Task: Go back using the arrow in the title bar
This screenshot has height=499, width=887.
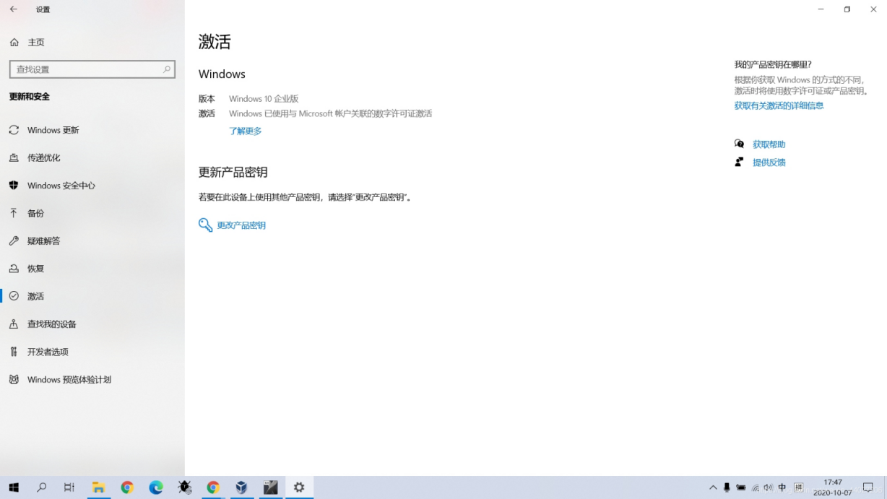Action: click(13, 9)
